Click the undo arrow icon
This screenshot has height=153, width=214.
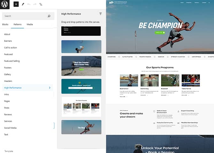point(29,4)
